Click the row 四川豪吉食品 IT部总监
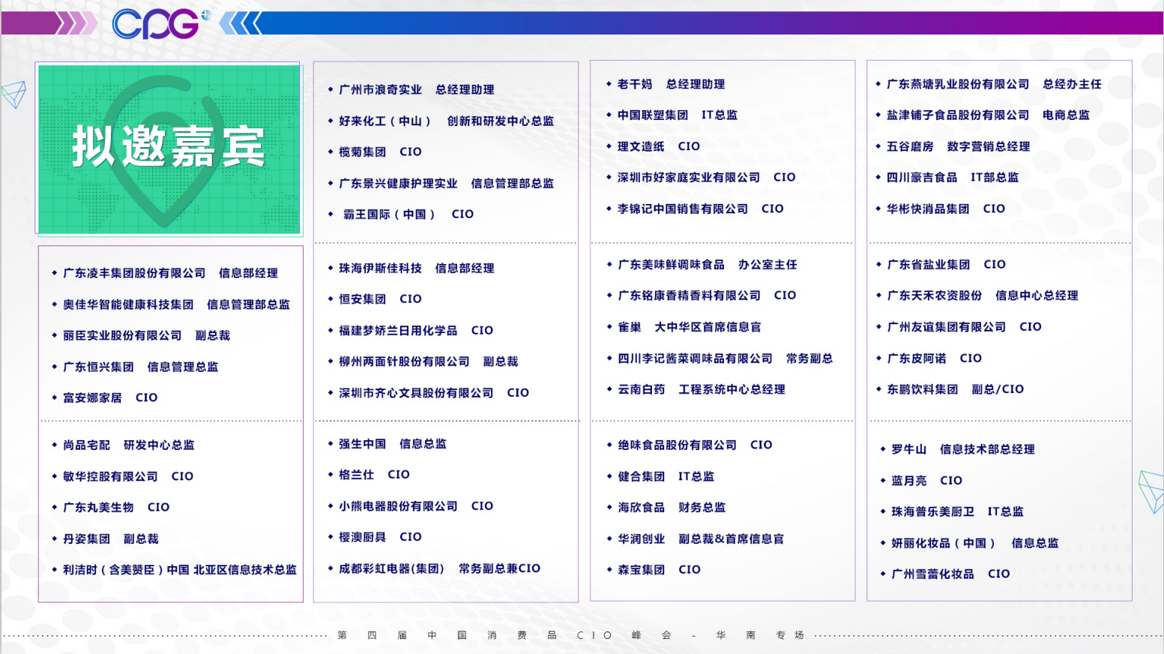1164x654 pixels. 947,178
